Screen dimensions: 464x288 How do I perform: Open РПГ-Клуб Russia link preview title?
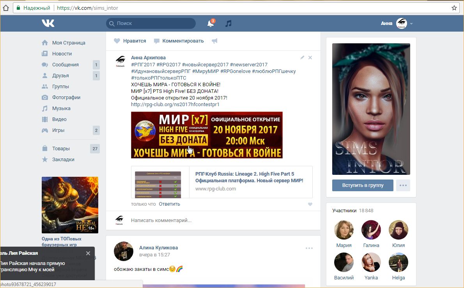click(249, 177)
